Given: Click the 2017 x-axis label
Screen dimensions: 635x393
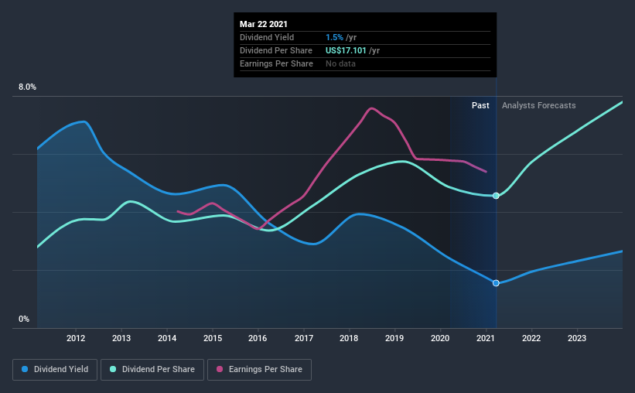Looking at the screenshot, I should pyautogui.click(x=304, y=338).
